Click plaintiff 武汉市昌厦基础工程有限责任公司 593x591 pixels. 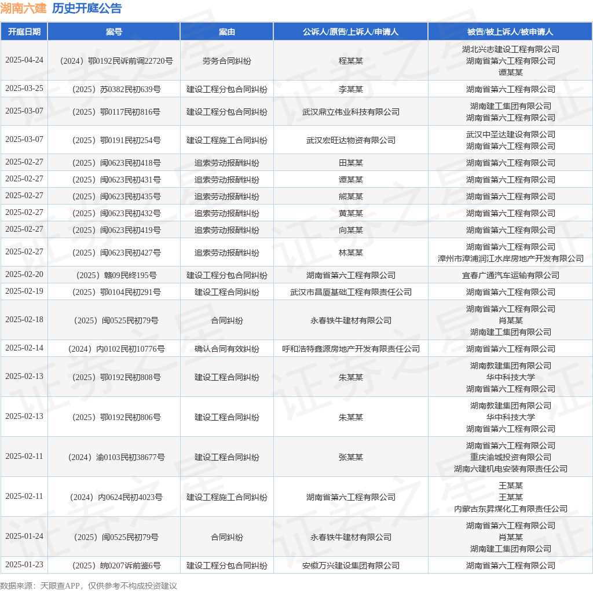(350, 292)
